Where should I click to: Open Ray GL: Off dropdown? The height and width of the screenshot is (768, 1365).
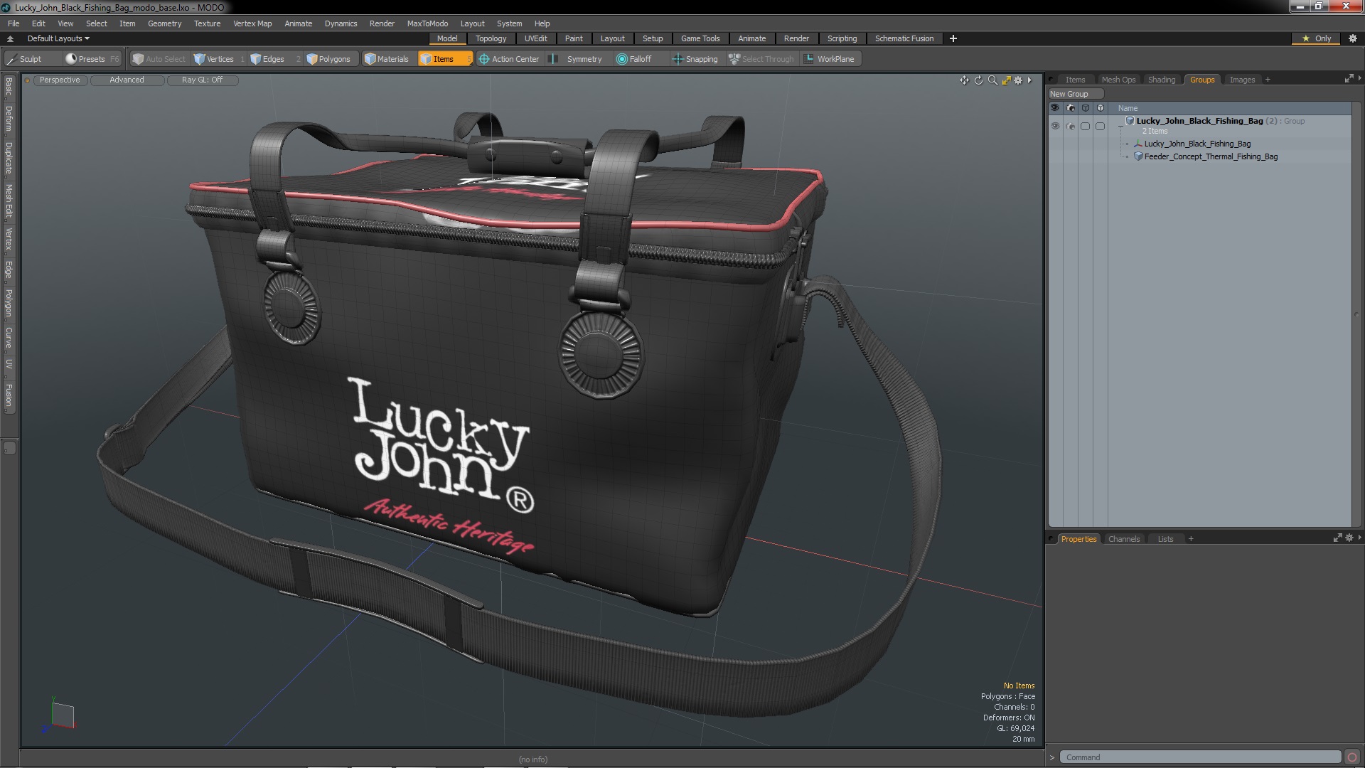pos(202,80)
